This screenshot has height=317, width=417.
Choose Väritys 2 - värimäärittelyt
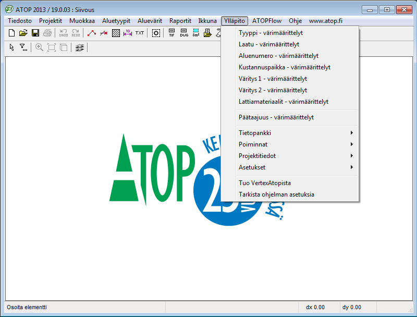coord(290,90)
